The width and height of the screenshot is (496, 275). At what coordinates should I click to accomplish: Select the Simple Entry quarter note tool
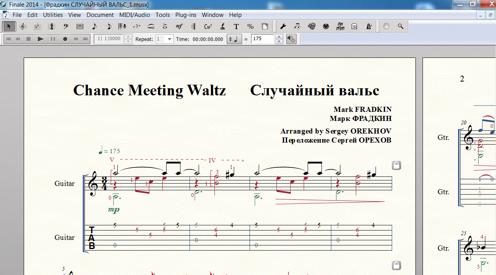point(94,26)
